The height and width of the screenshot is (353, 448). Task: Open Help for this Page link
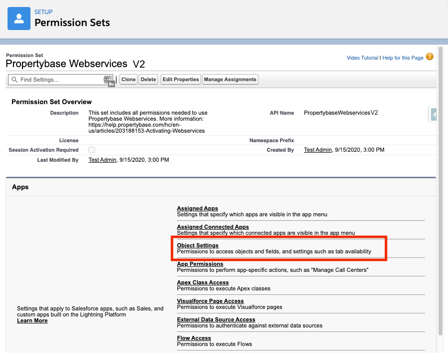click(x=402, y=58)
